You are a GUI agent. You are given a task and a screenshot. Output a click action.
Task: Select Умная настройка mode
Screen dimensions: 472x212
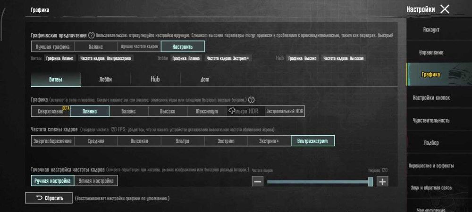coord(96,180)
